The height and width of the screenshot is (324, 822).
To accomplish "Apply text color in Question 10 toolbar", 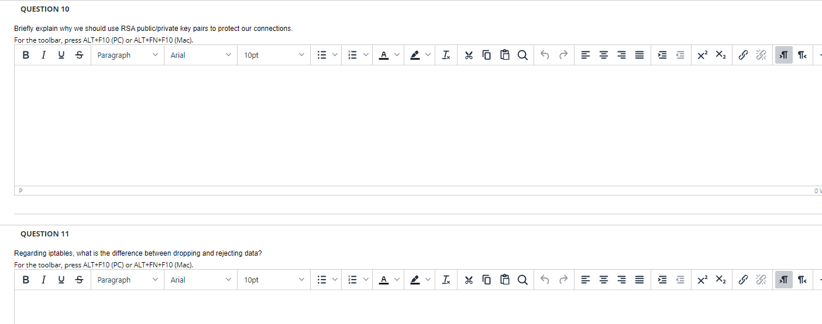I will coord(384,55).
